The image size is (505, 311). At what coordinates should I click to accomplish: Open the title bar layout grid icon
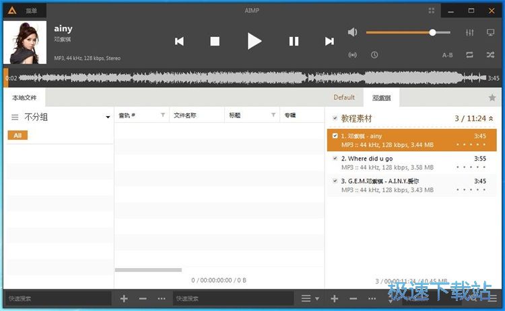coord(432,11)
